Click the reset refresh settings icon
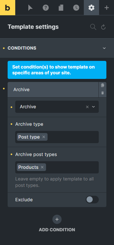This screenshot has height=245, width=114. (103, 27)
